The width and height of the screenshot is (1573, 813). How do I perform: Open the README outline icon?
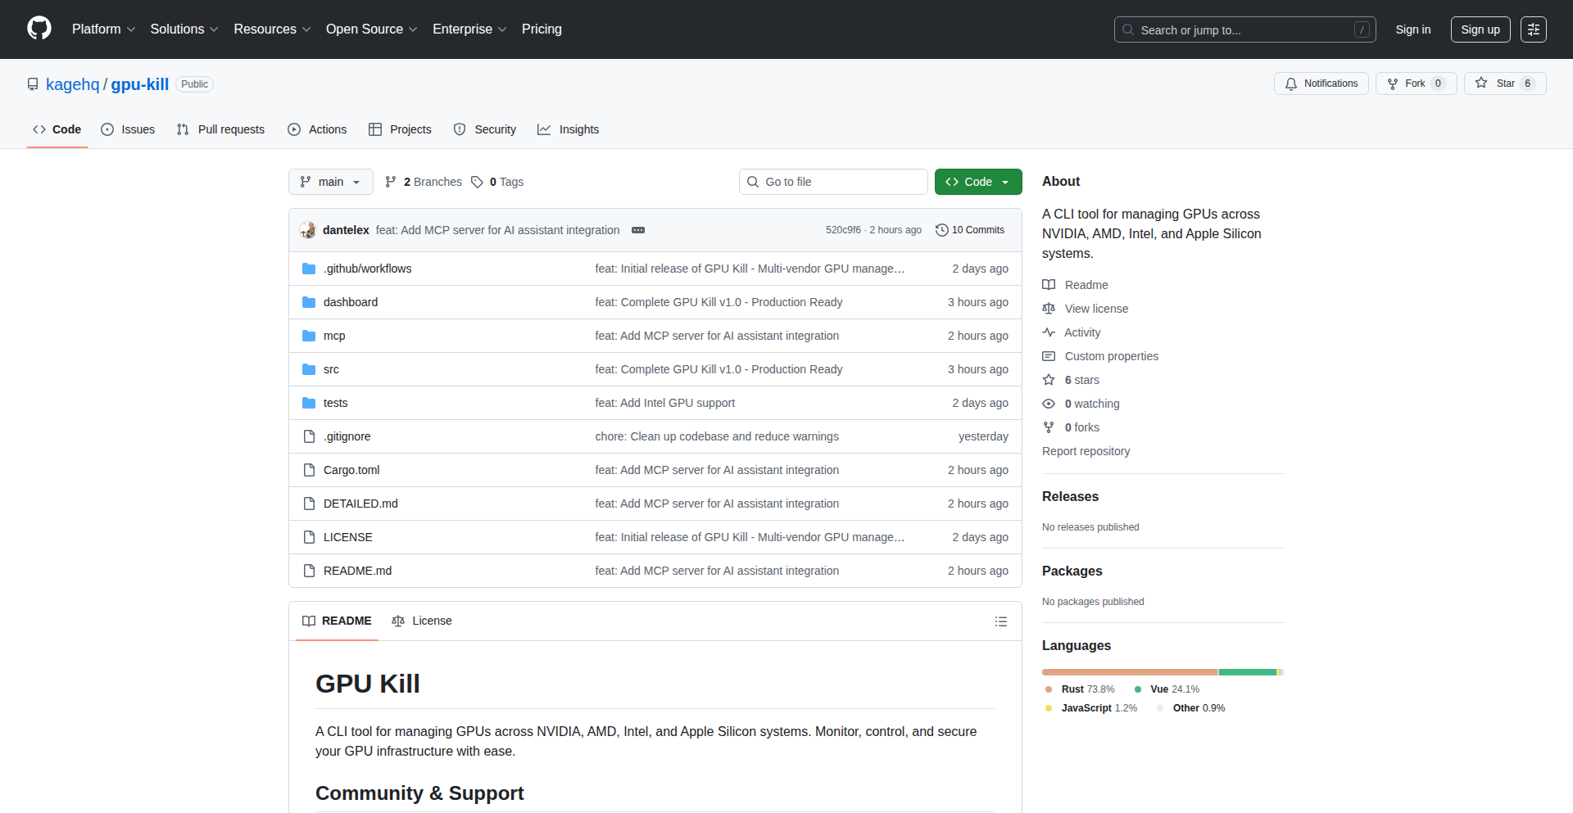tap(1000, 621)
